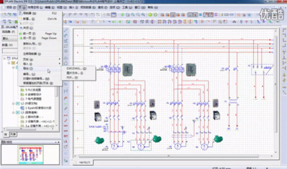Click the first green circular arrow toolbar icon
The image size is (287, 169).
point(150,15)
